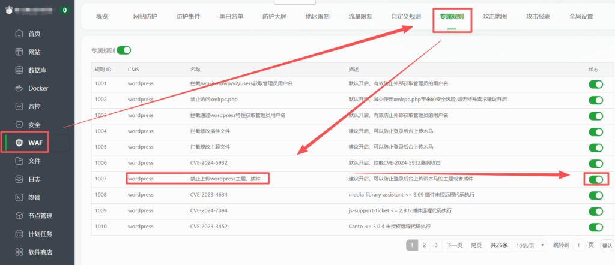Click the green notification badge showing 0
This screenshot has width=615, height=265.
64,10
